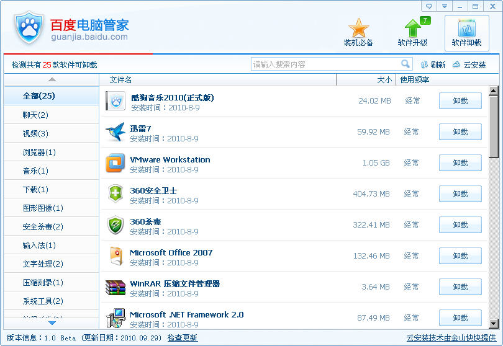Image resolution: width=503 pixels, height=346 pixels.
Task: Click VMware Workstation software name
Action: tap(170, 159)
